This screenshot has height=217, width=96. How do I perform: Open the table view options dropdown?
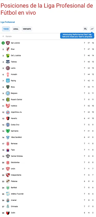pos(85,29)
